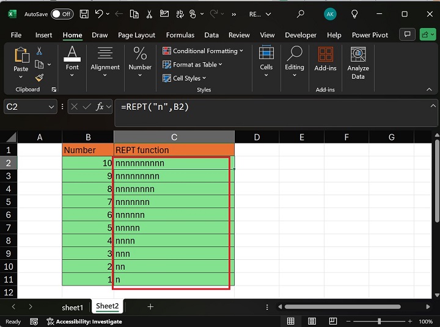
Task: Click the lightbulb help icon
Action: coord(354,13)
